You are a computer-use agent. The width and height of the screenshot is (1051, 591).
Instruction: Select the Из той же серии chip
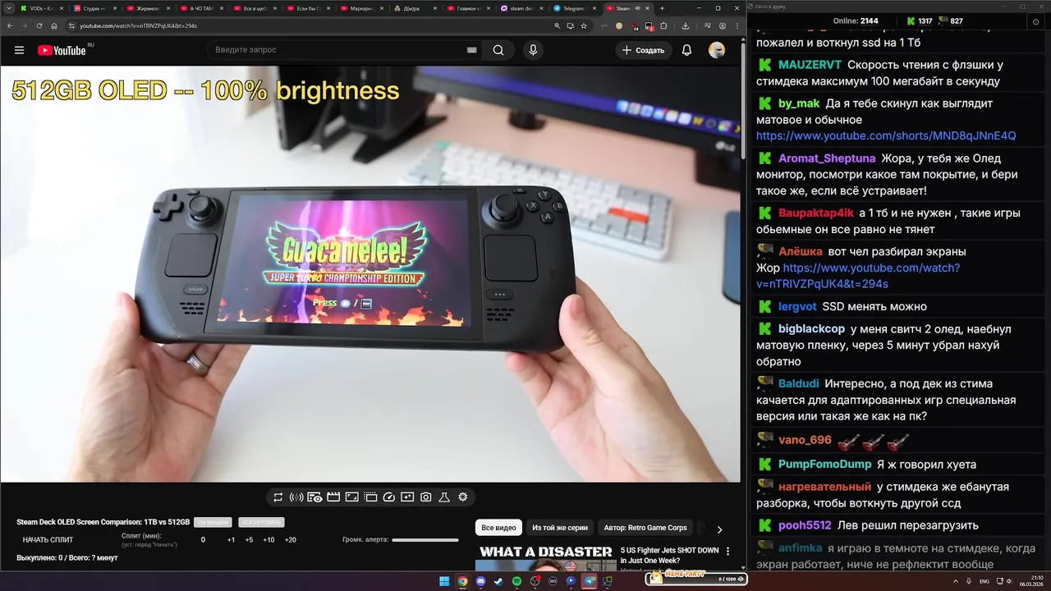pos(560,528)
